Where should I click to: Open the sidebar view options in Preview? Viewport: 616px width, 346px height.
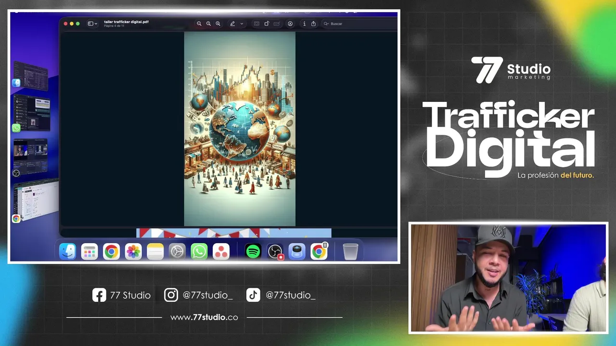click(92, 24)
